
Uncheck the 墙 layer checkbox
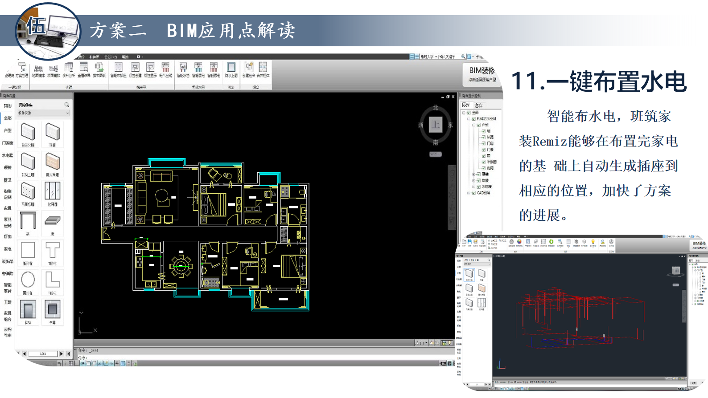pyautogui.click(x=484, y=131)
